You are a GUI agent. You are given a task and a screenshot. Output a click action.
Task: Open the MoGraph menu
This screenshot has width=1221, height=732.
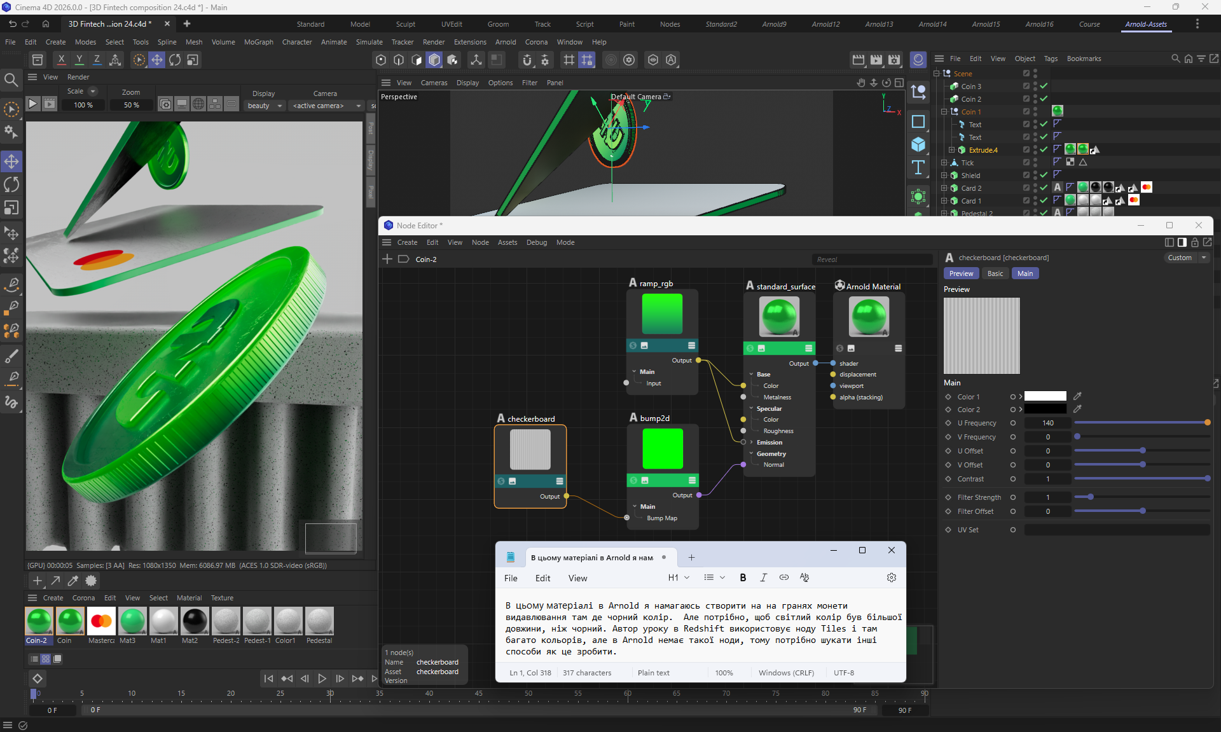click(258, 42)
